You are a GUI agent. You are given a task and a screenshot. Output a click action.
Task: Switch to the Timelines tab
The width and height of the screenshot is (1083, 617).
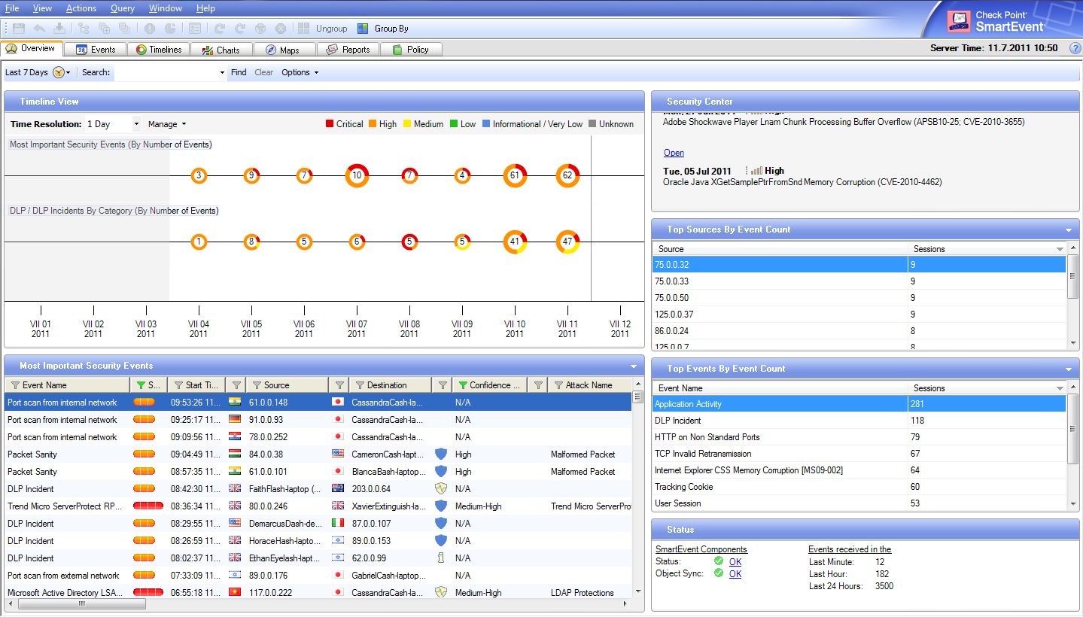158,50
